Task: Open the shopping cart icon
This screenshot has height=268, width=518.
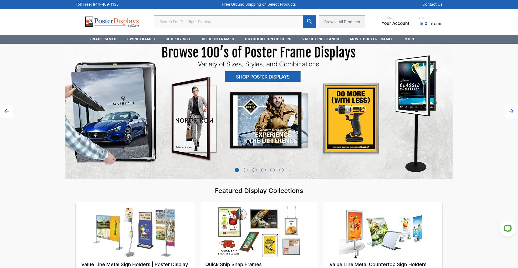Action: (421, 24)
